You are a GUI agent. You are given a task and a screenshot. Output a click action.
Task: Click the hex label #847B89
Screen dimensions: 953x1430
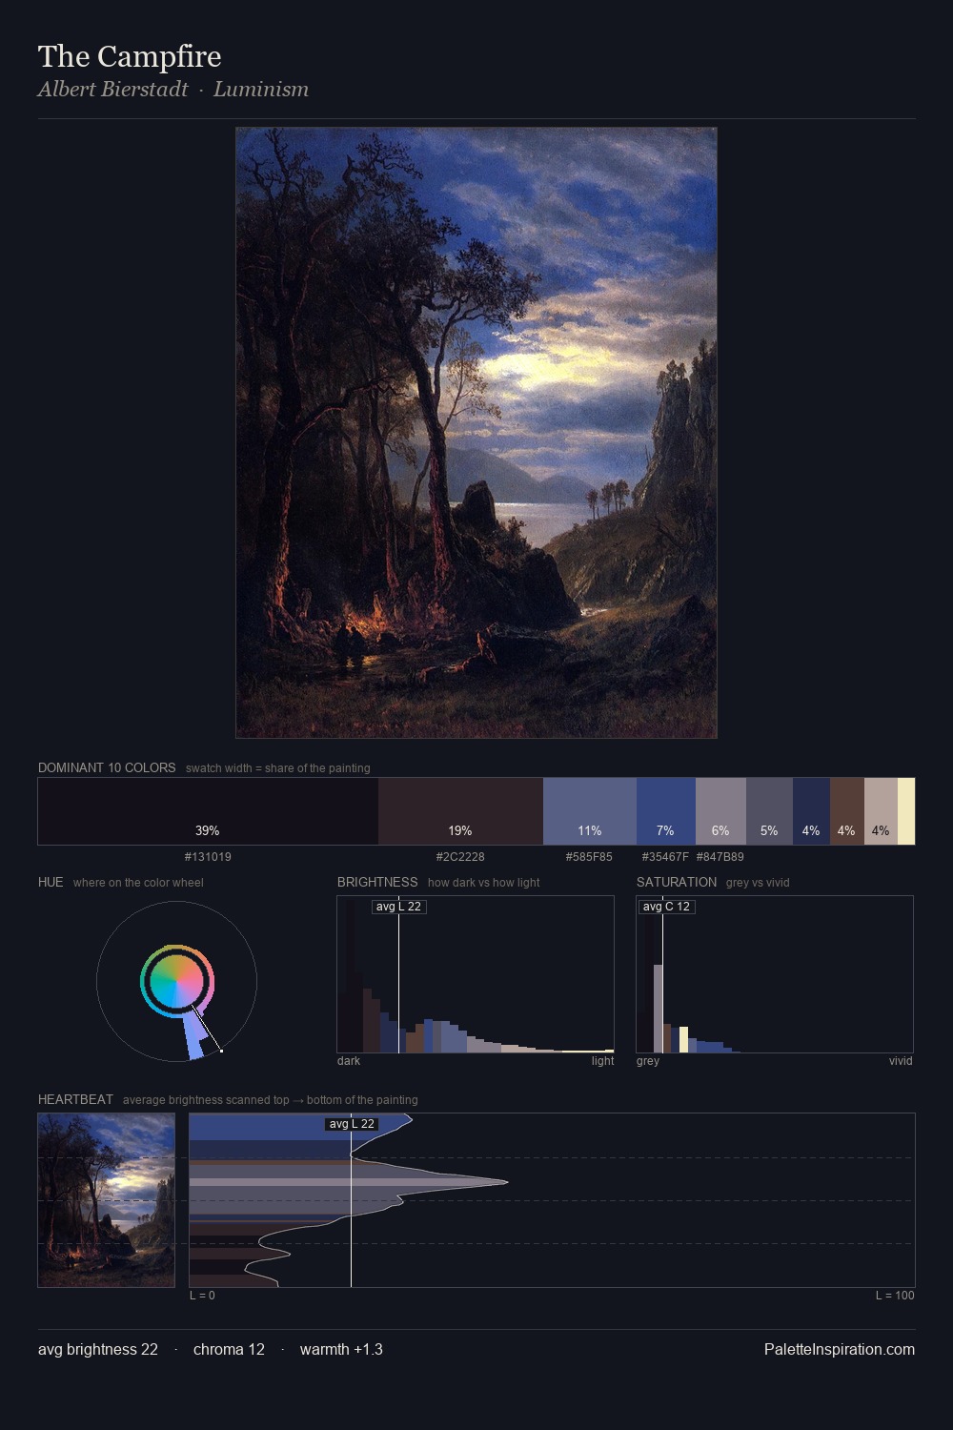tap(720, 857)
